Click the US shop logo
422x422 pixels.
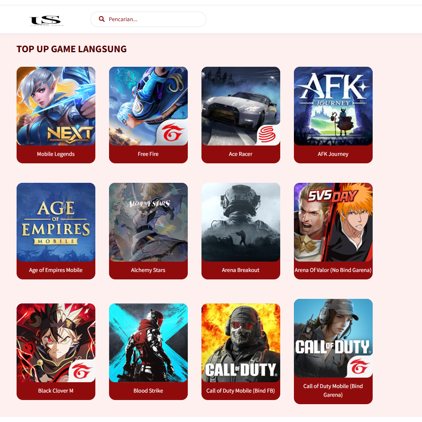pos(46,20)
